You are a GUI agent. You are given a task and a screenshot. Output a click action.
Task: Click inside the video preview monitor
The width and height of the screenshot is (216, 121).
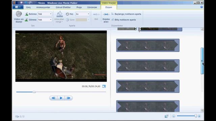(61, 56)
